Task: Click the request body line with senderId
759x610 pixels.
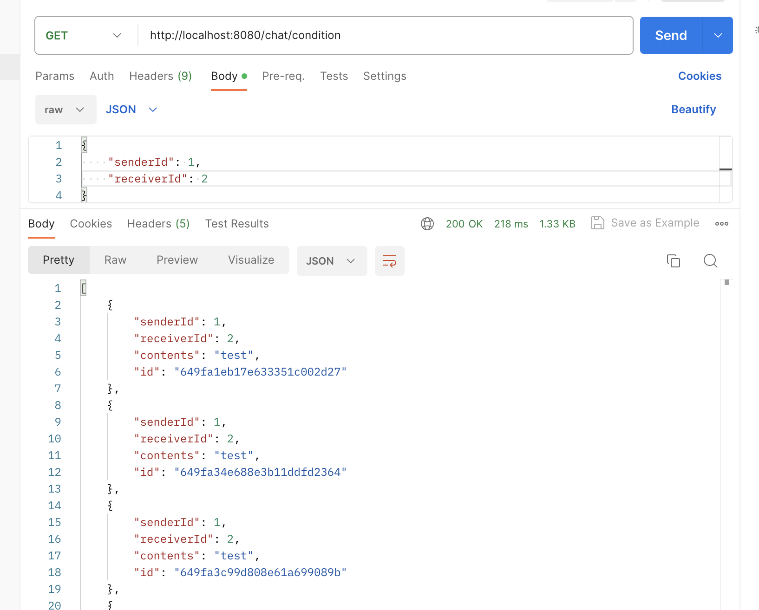Action: tap(399, 162)
